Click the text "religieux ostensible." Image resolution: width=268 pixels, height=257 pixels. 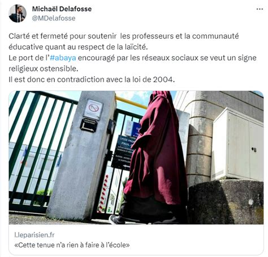pyautogui.click(x=44, y=69)
